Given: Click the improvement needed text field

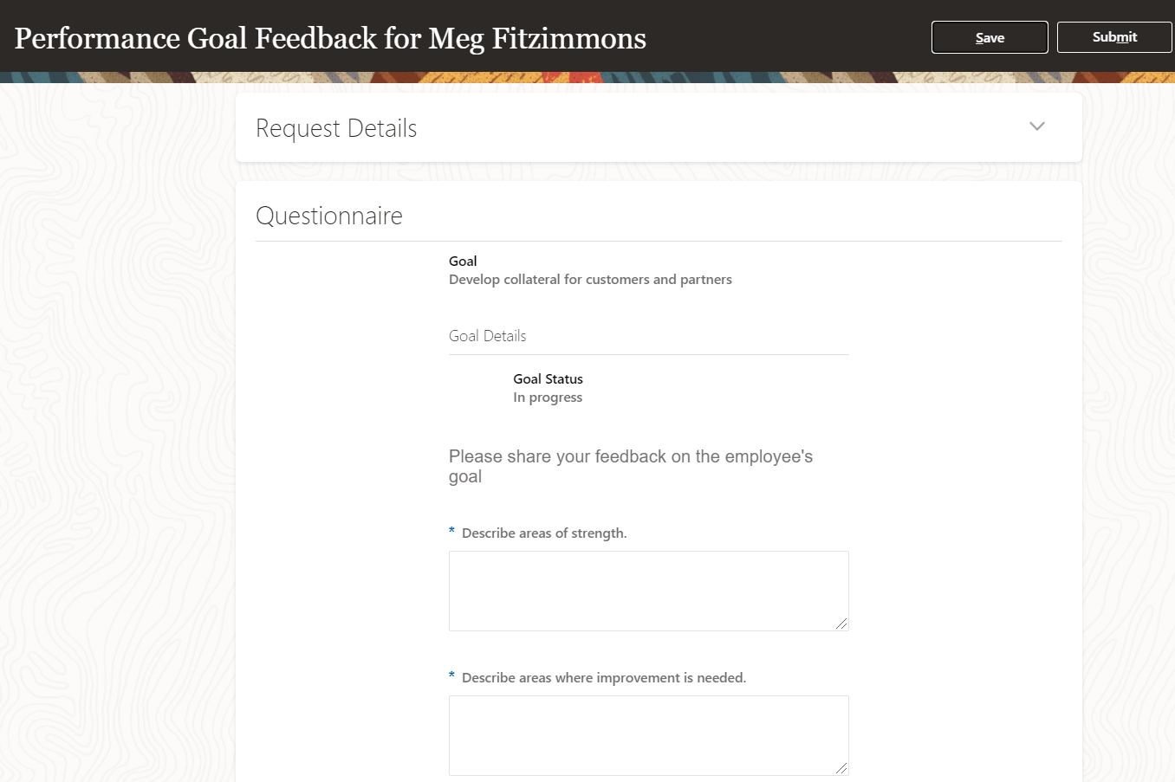Looking at the screenshot, I should click(x=648, y=735).
